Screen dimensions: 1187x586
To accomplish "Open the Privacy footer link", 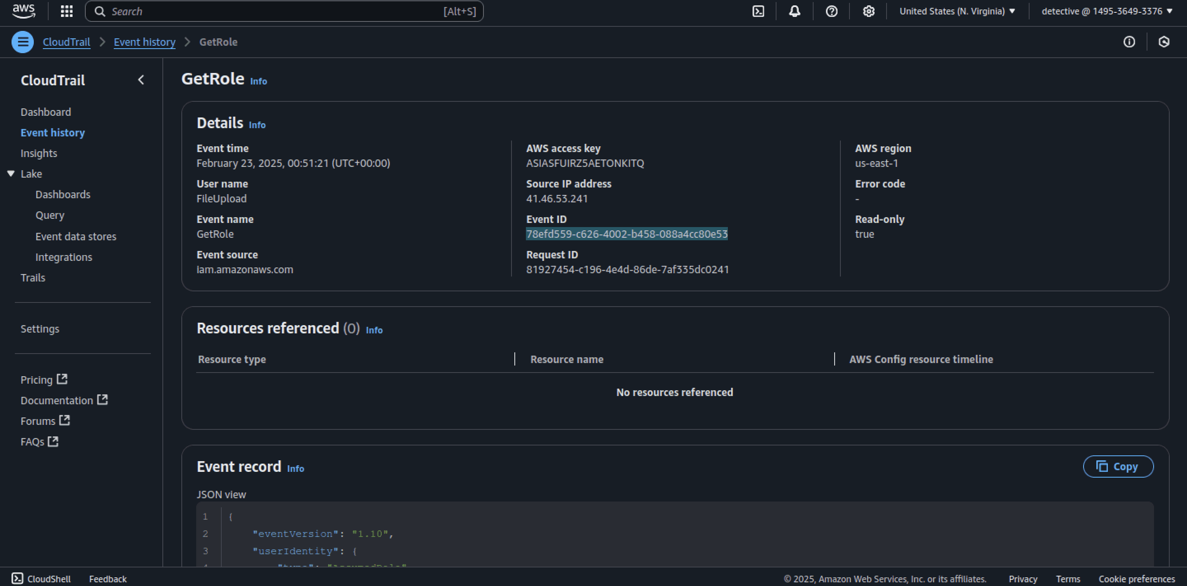I will [x=1023, y=579].
